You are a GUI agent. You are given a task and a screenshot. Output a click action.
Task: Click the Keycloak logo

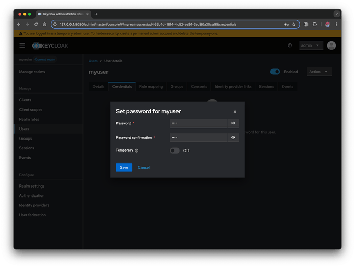point(50,45)
